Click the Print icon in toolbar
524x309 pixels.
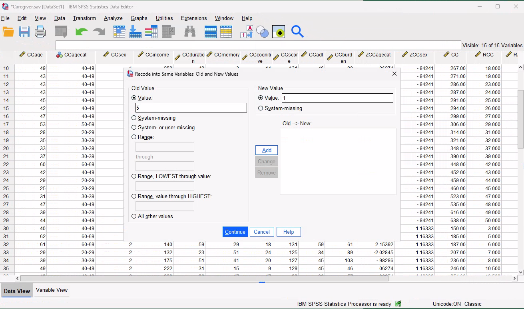[40, 32]
